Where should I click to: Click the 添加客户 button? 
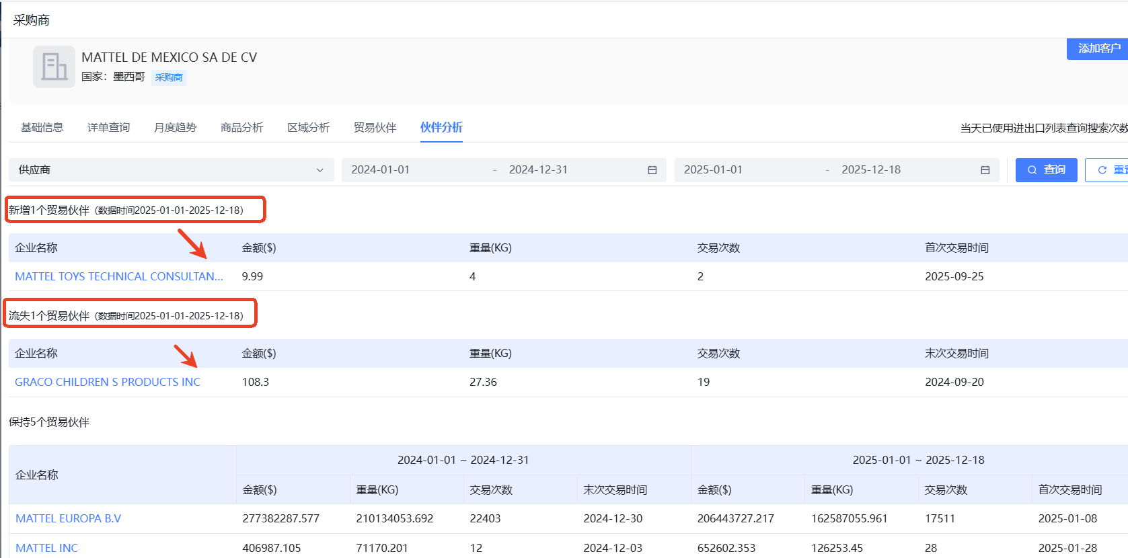[1098, 48]
